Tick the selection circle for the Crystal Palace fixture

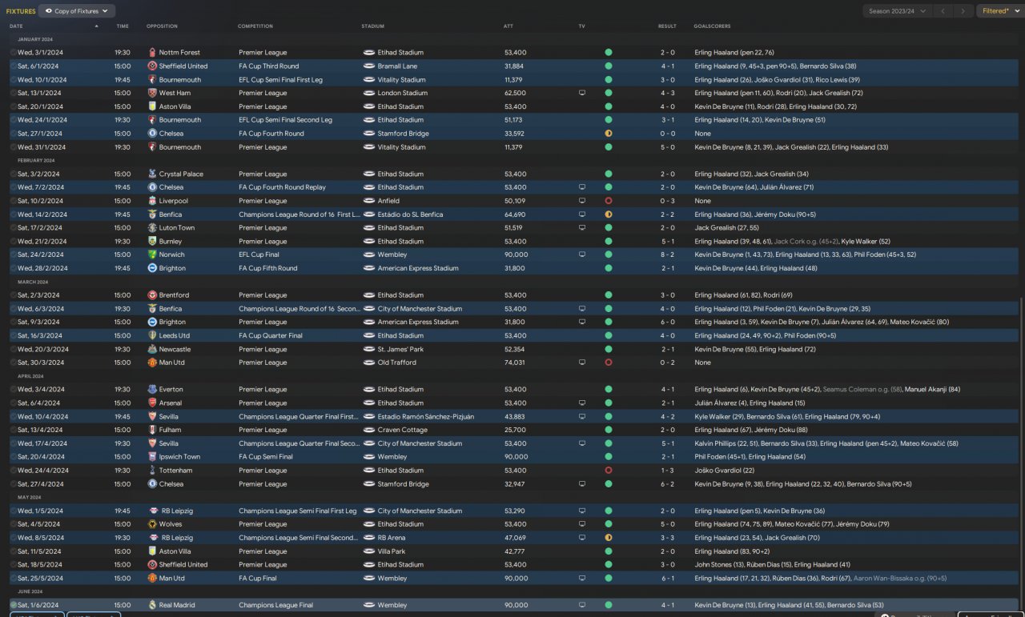click(x=14, y=174)
